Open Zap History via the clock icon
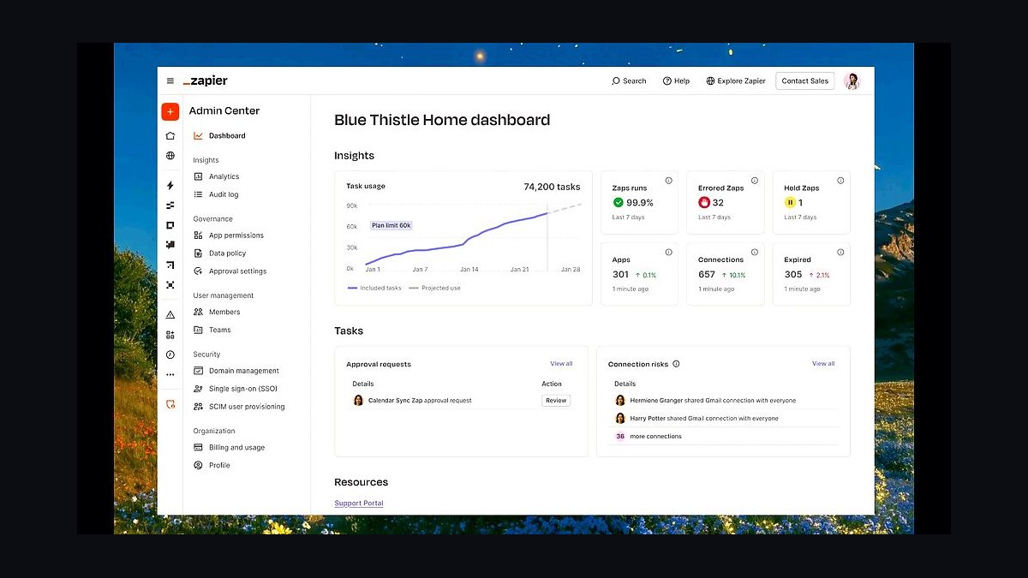1028x578 pixels. pyautogui.click(x=170, y=355)
